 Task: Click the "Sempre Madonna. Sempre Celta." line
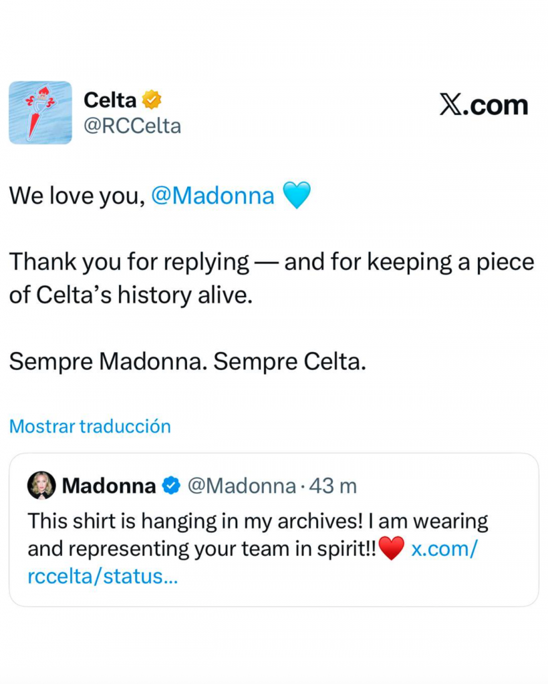(188, 361)
